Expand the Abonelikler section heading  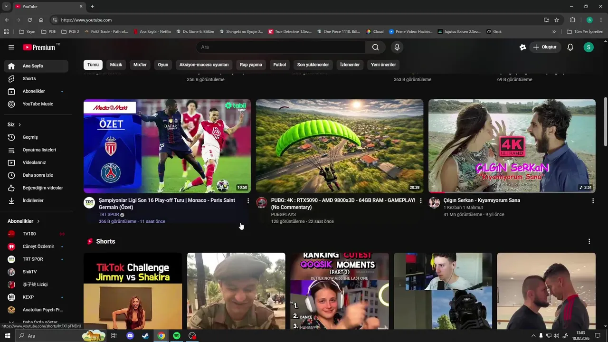(x=24, y=221)
